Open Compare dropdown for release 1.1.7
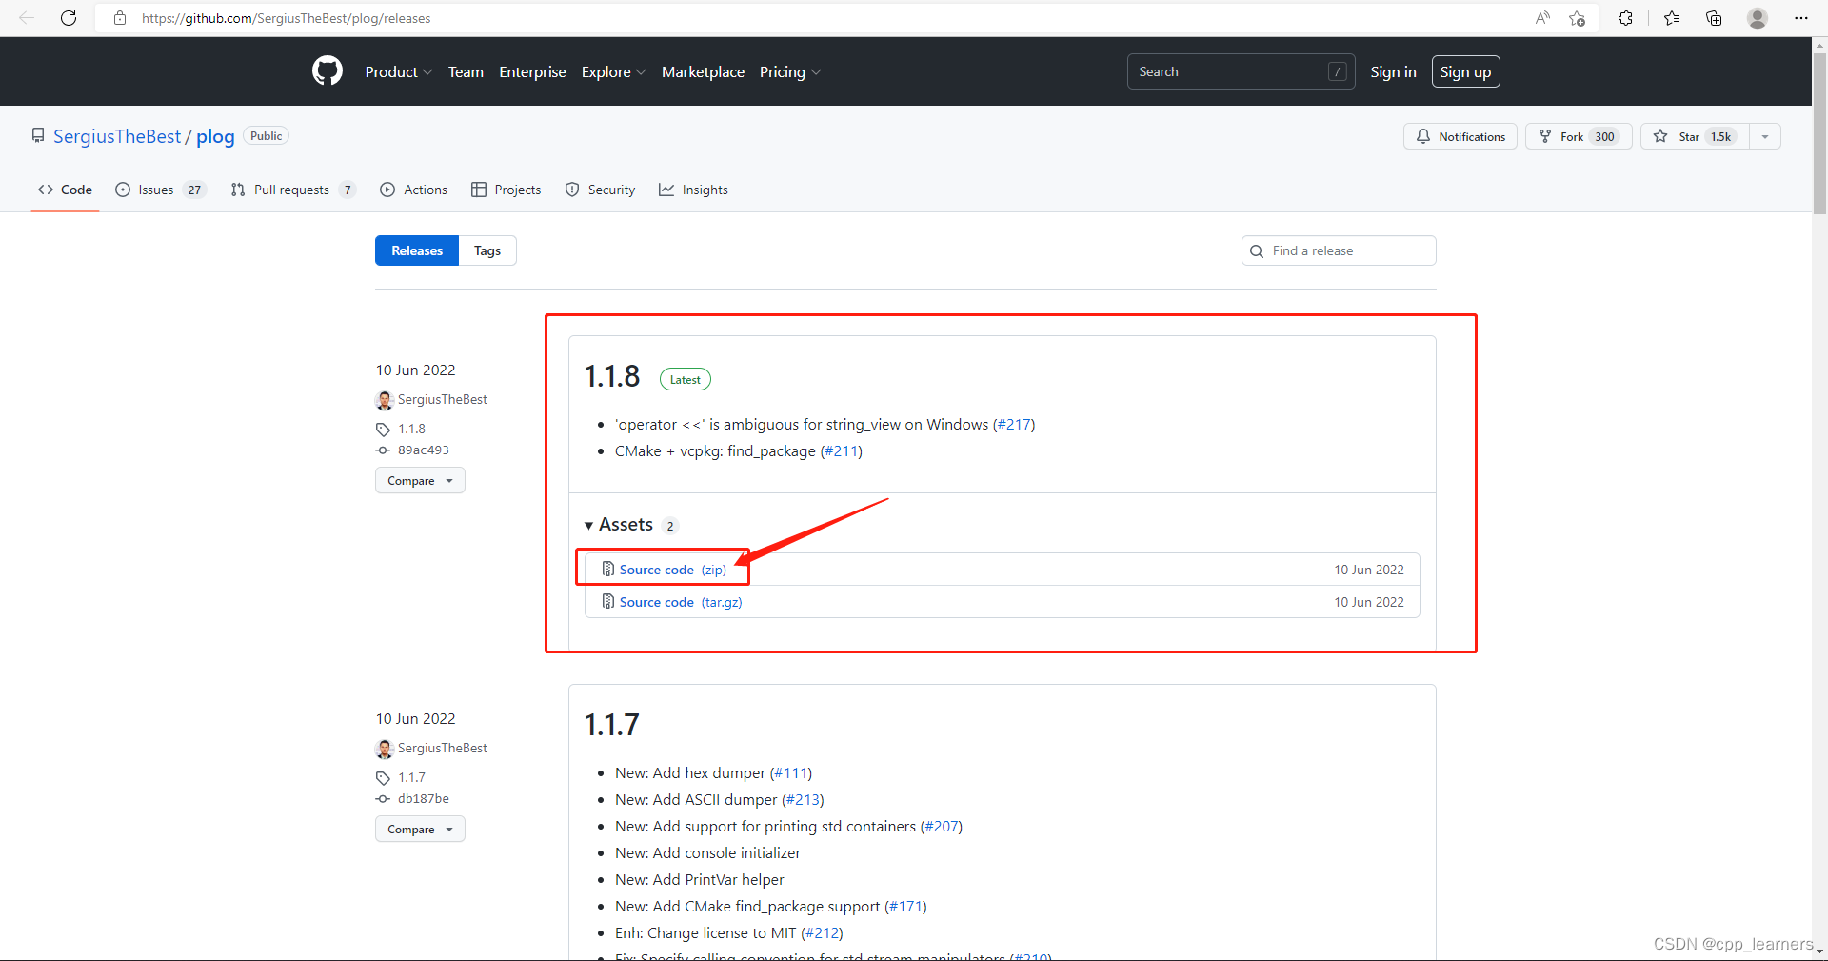Screen dimensions: 1828x961 420,830
